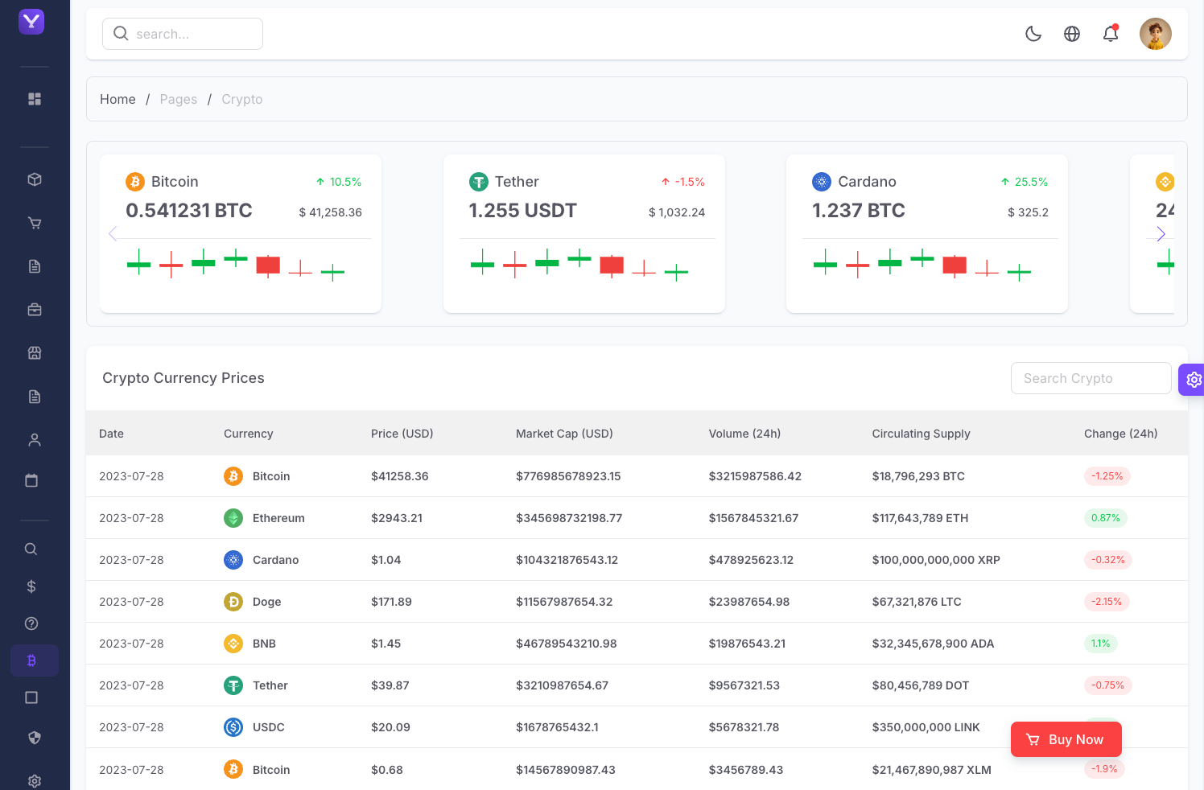Image resolution: width=1204 pixels, height=790 pixels.
Task: Open the notifications bell
Action: [1111, 34]
